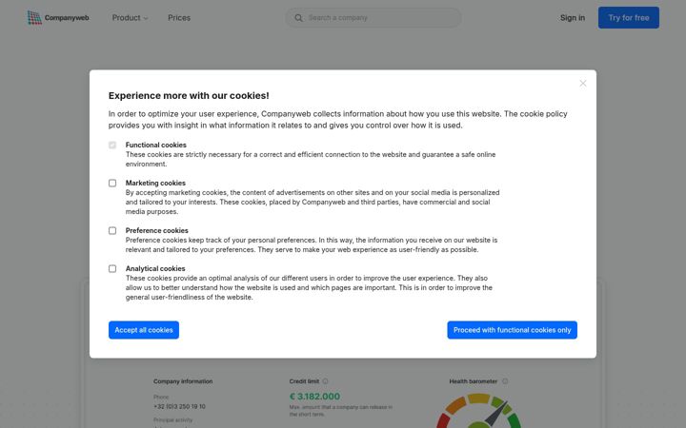
Task: Click the Marketing cookies label
Action: (x=155, y=183)
